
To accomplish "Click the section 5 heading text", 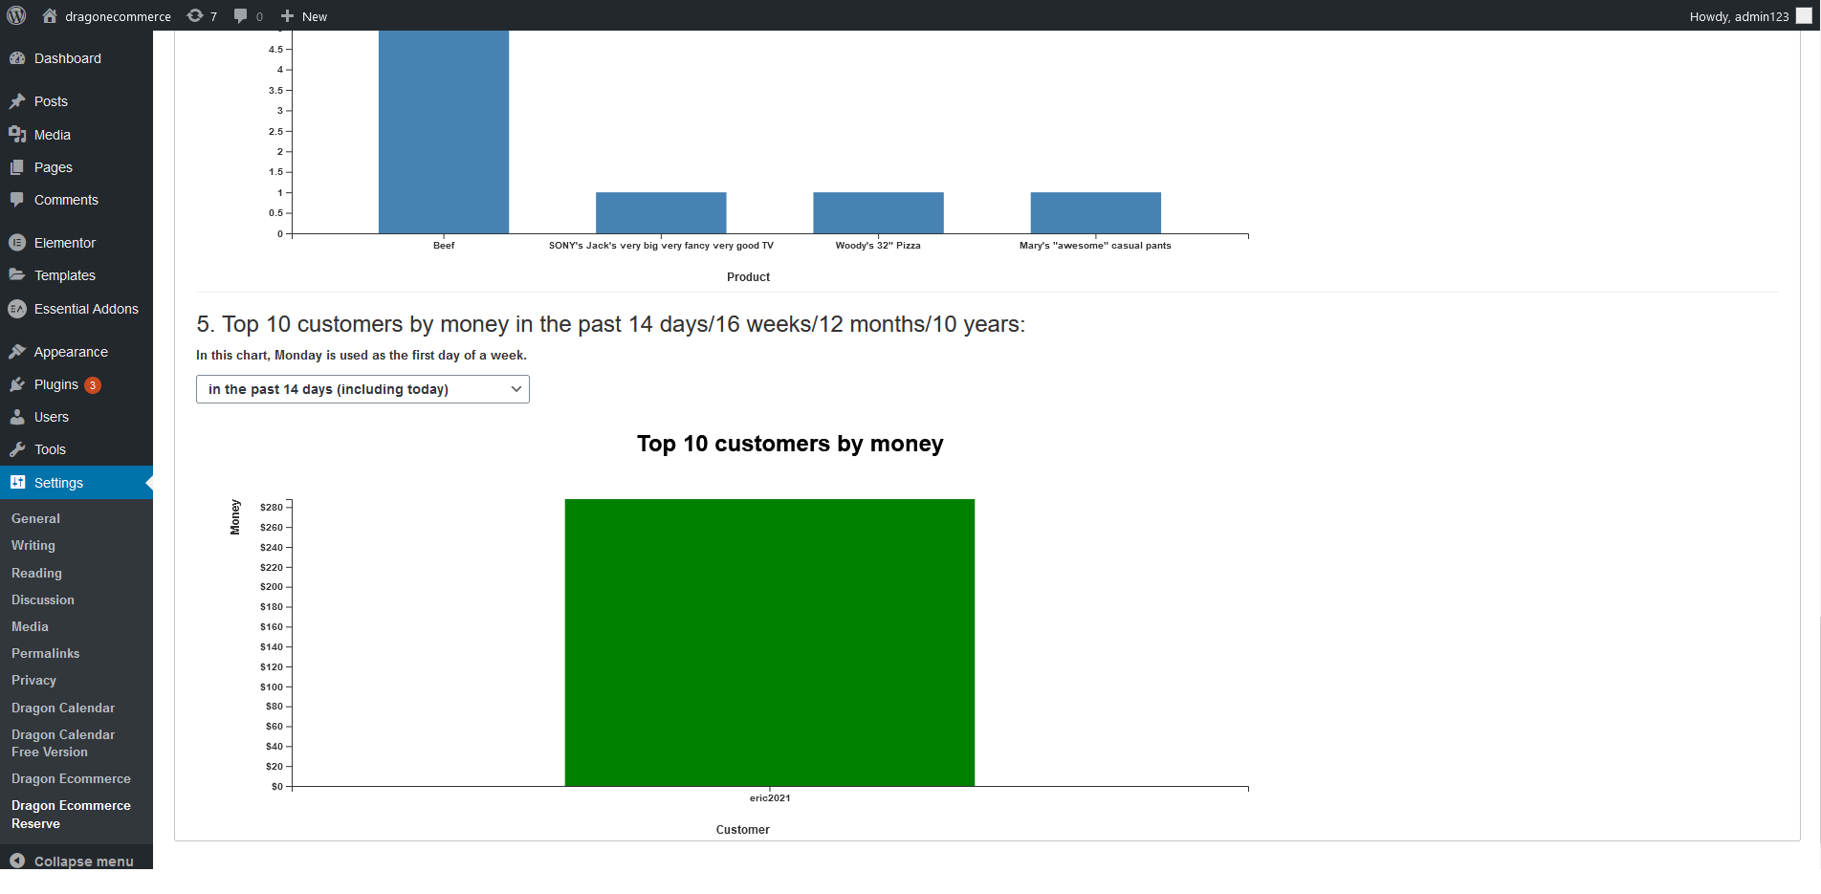I will (x=610, y=324).
